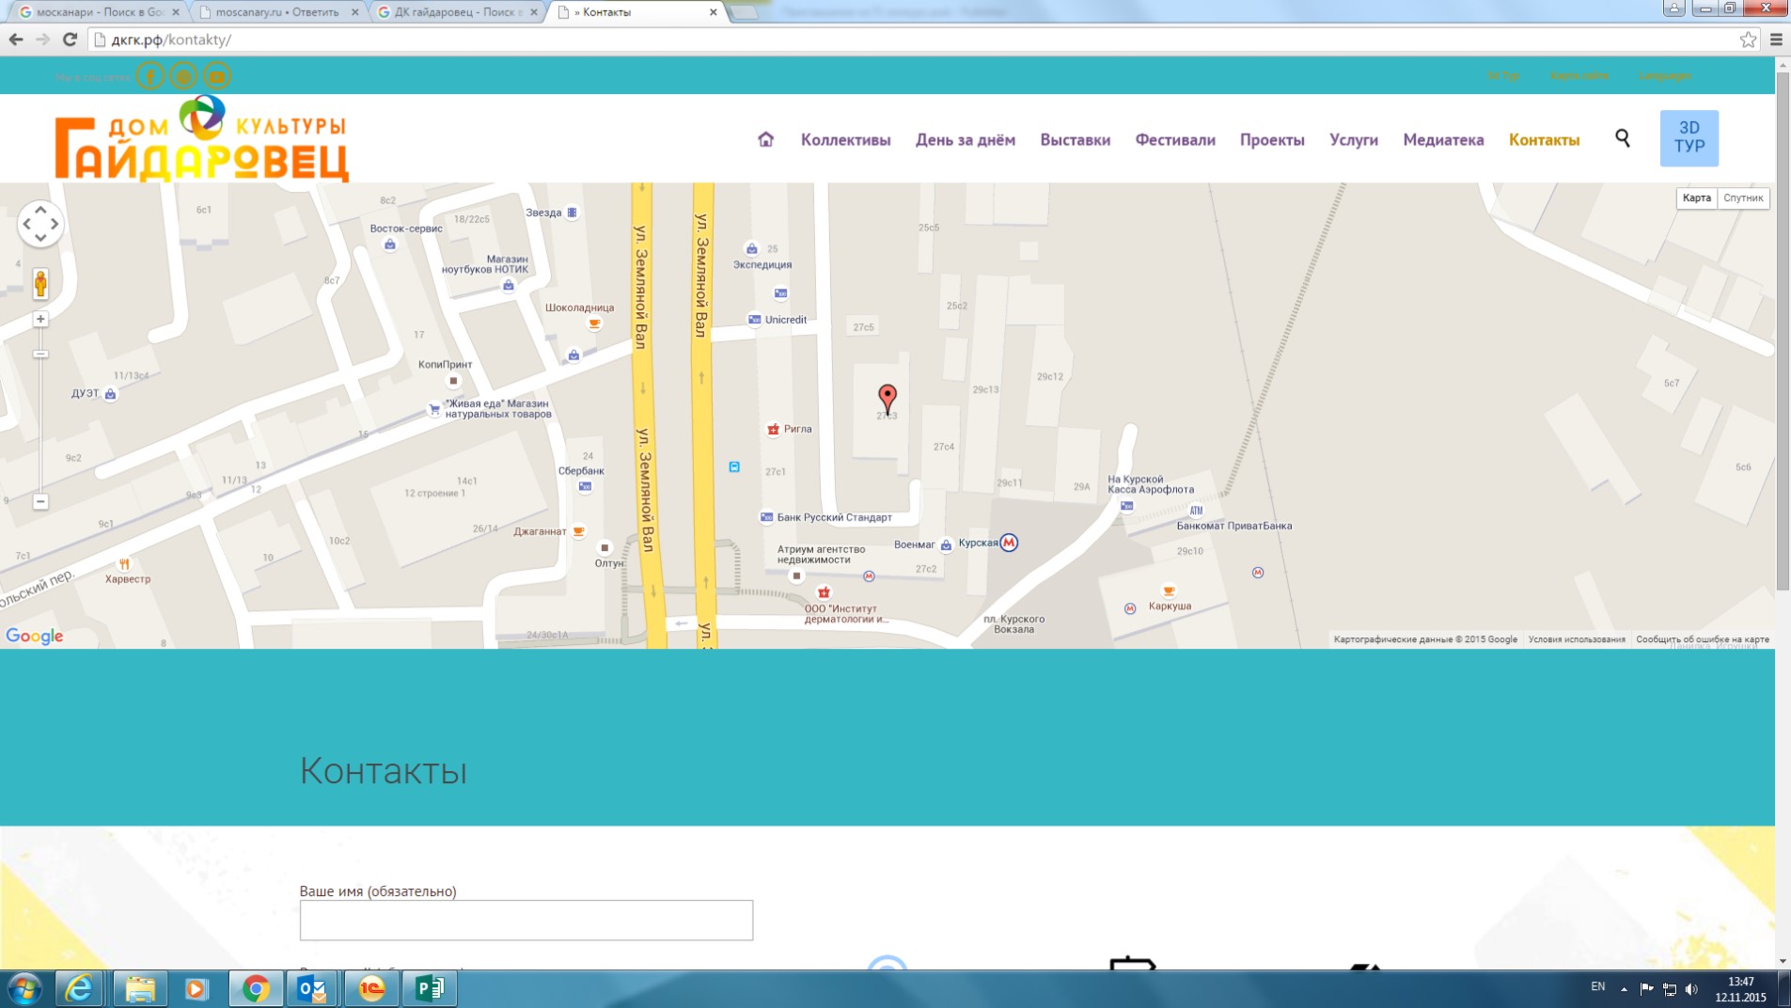Open the Карта сайта link
Screen dimensions: 1791x1008
pos(1579,76)
